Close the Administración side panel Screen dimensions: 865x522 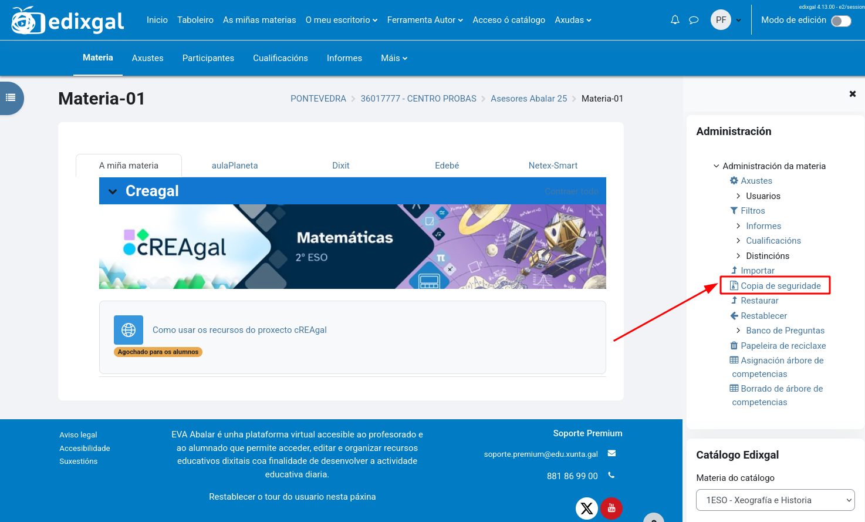click(x=852, y=93)
